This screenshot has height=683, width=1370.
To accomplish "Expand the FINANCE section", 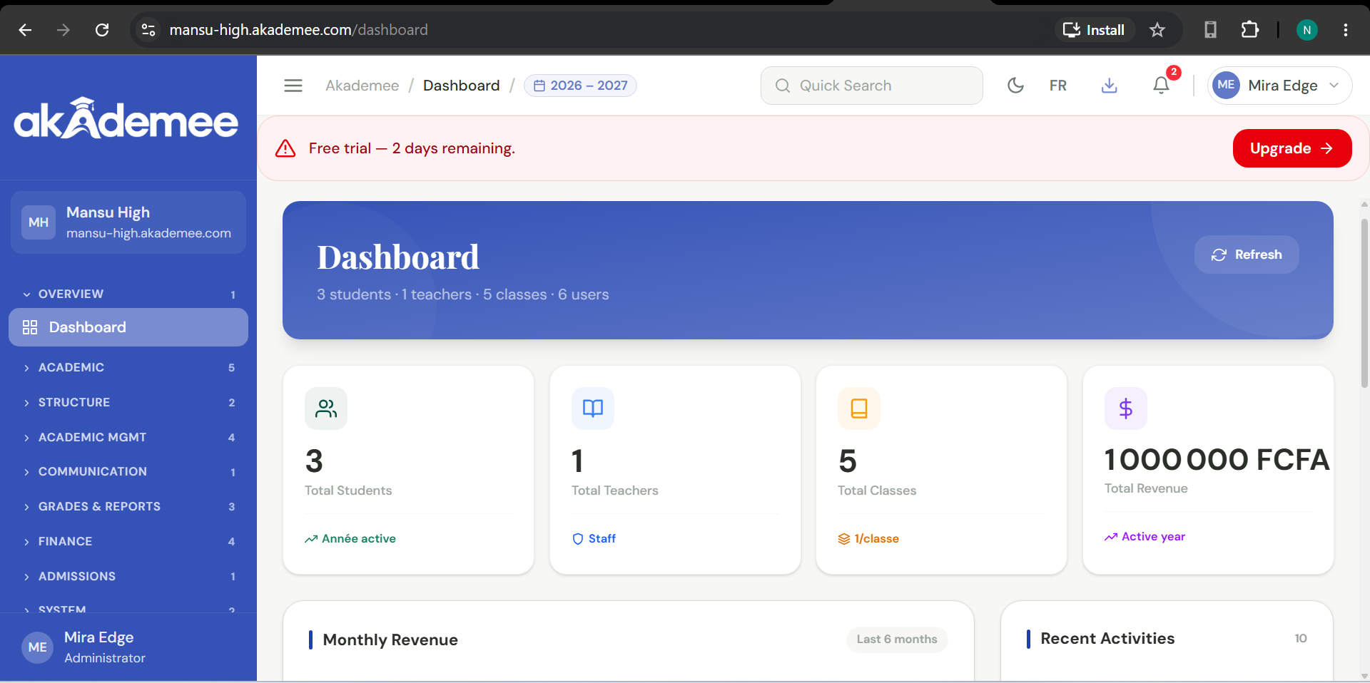I will (x=128, y=541).
